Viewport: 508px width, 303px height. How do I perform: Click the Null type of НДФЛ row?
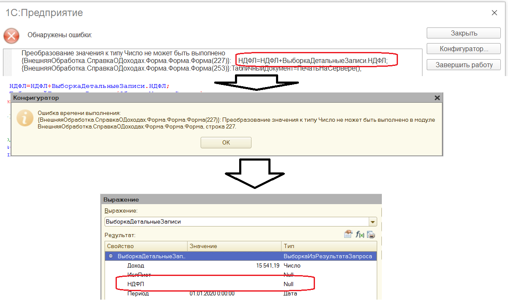(x=288, y=284)
